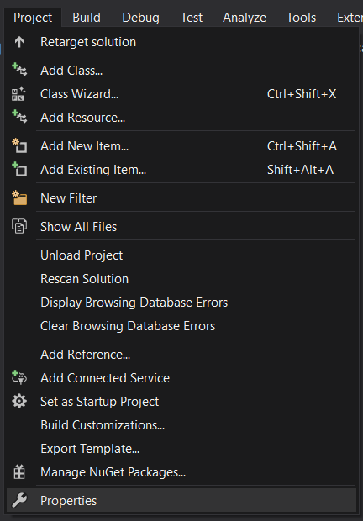The width and height of the screenshot is (363, 521).
Task: Click the Manage NuGet Packages gift icon
Action: pyautogui.click(x=19, y=472)
